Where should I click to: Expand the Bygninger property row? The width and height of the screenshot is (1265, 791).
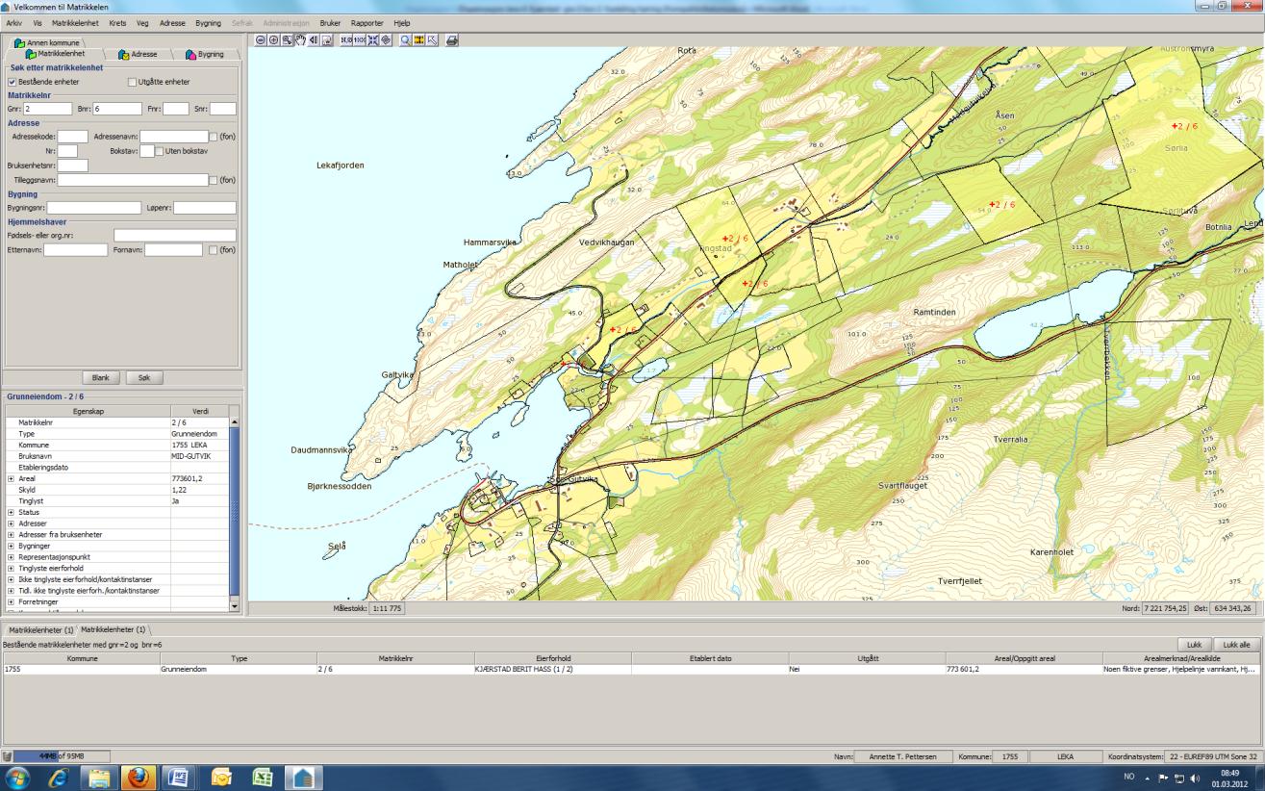pyautogui.click(x=11, y=545)
